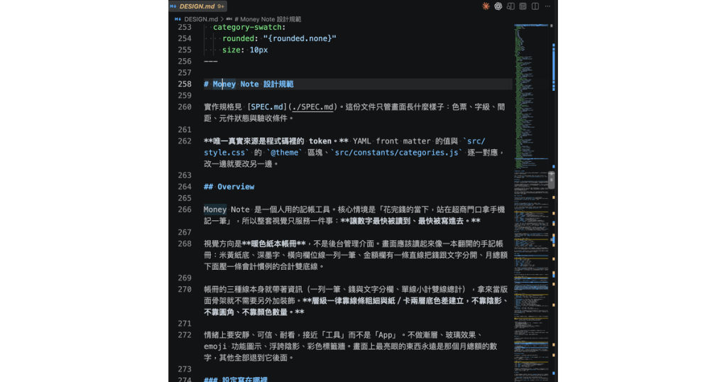Click line number 272 in the gutter

click(x=185, y=334)
